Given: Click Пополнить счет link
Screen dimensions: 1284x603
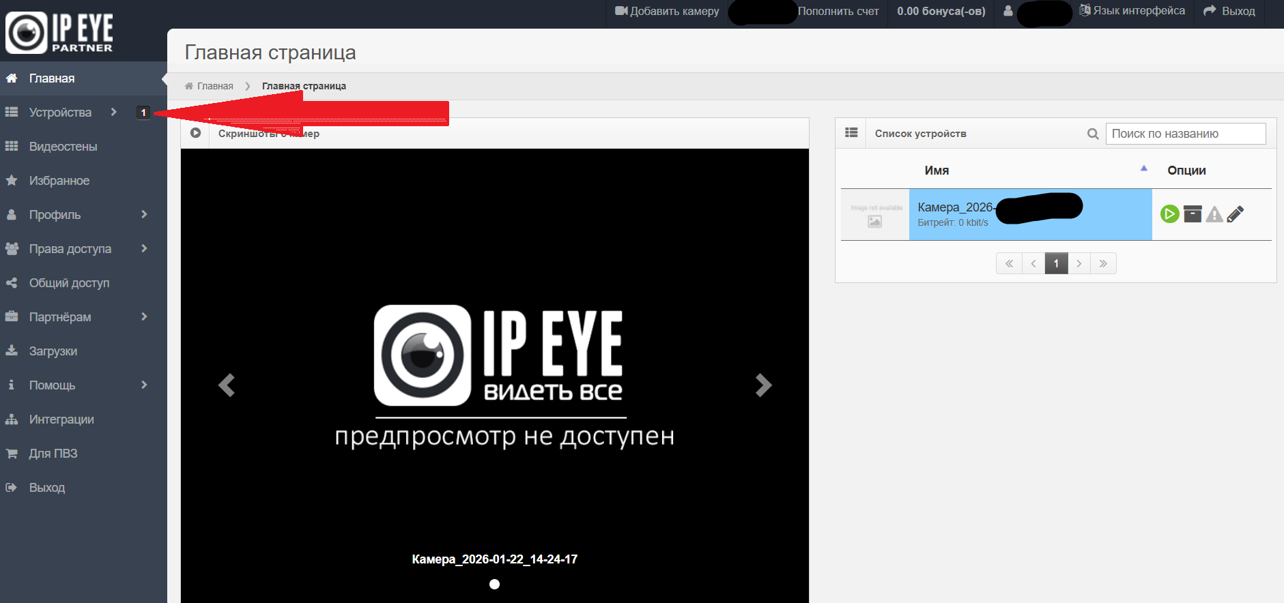Looking at the screenshot, I should pos(838,12).
